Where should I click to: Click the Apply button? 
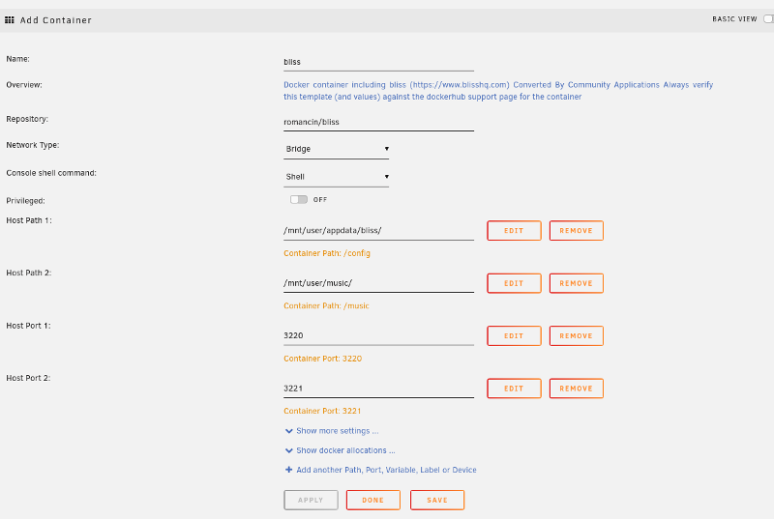(x=311, y=500)
